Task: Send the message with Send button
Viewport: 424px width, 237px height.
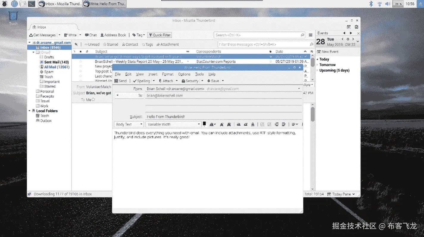Action: tap(120, 81)
